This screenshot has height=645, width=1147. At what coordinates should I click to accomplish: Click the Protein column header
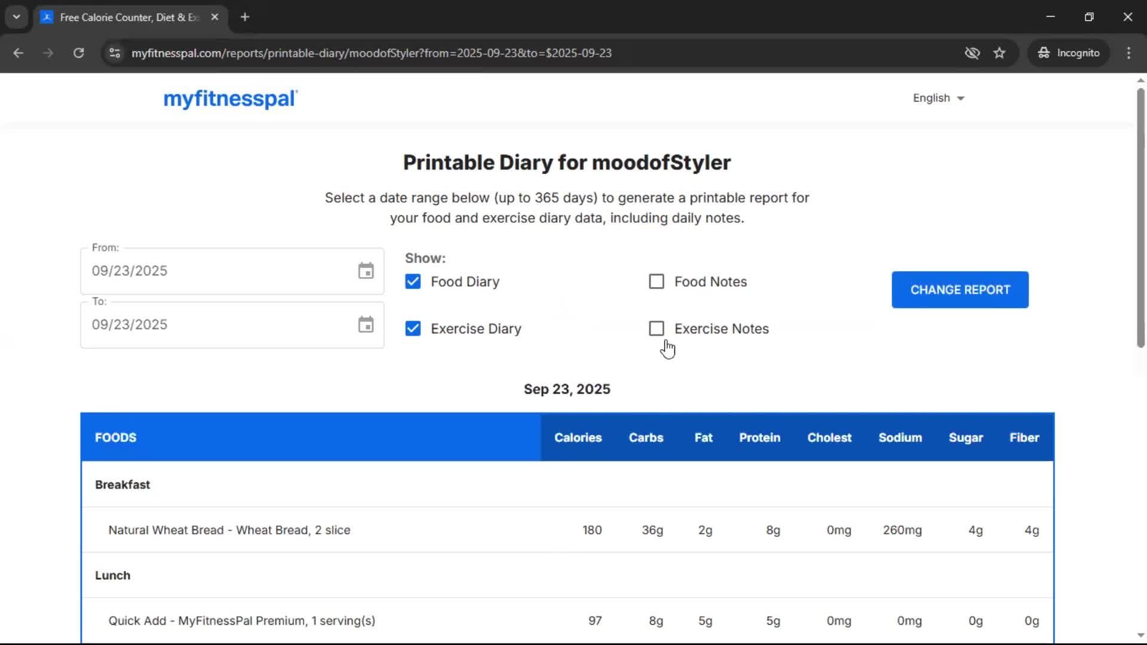(759, 437)
